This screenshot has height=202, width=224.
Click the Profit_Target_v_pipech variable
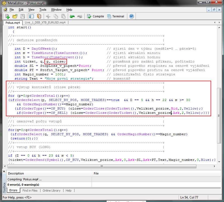click(64, 70)
